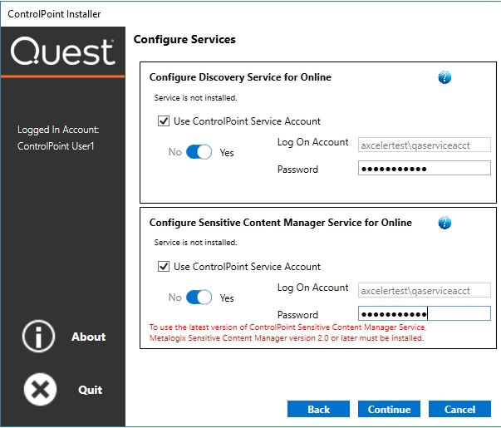Open the About info icon
The image size is (501, 428).
point(39,337)
